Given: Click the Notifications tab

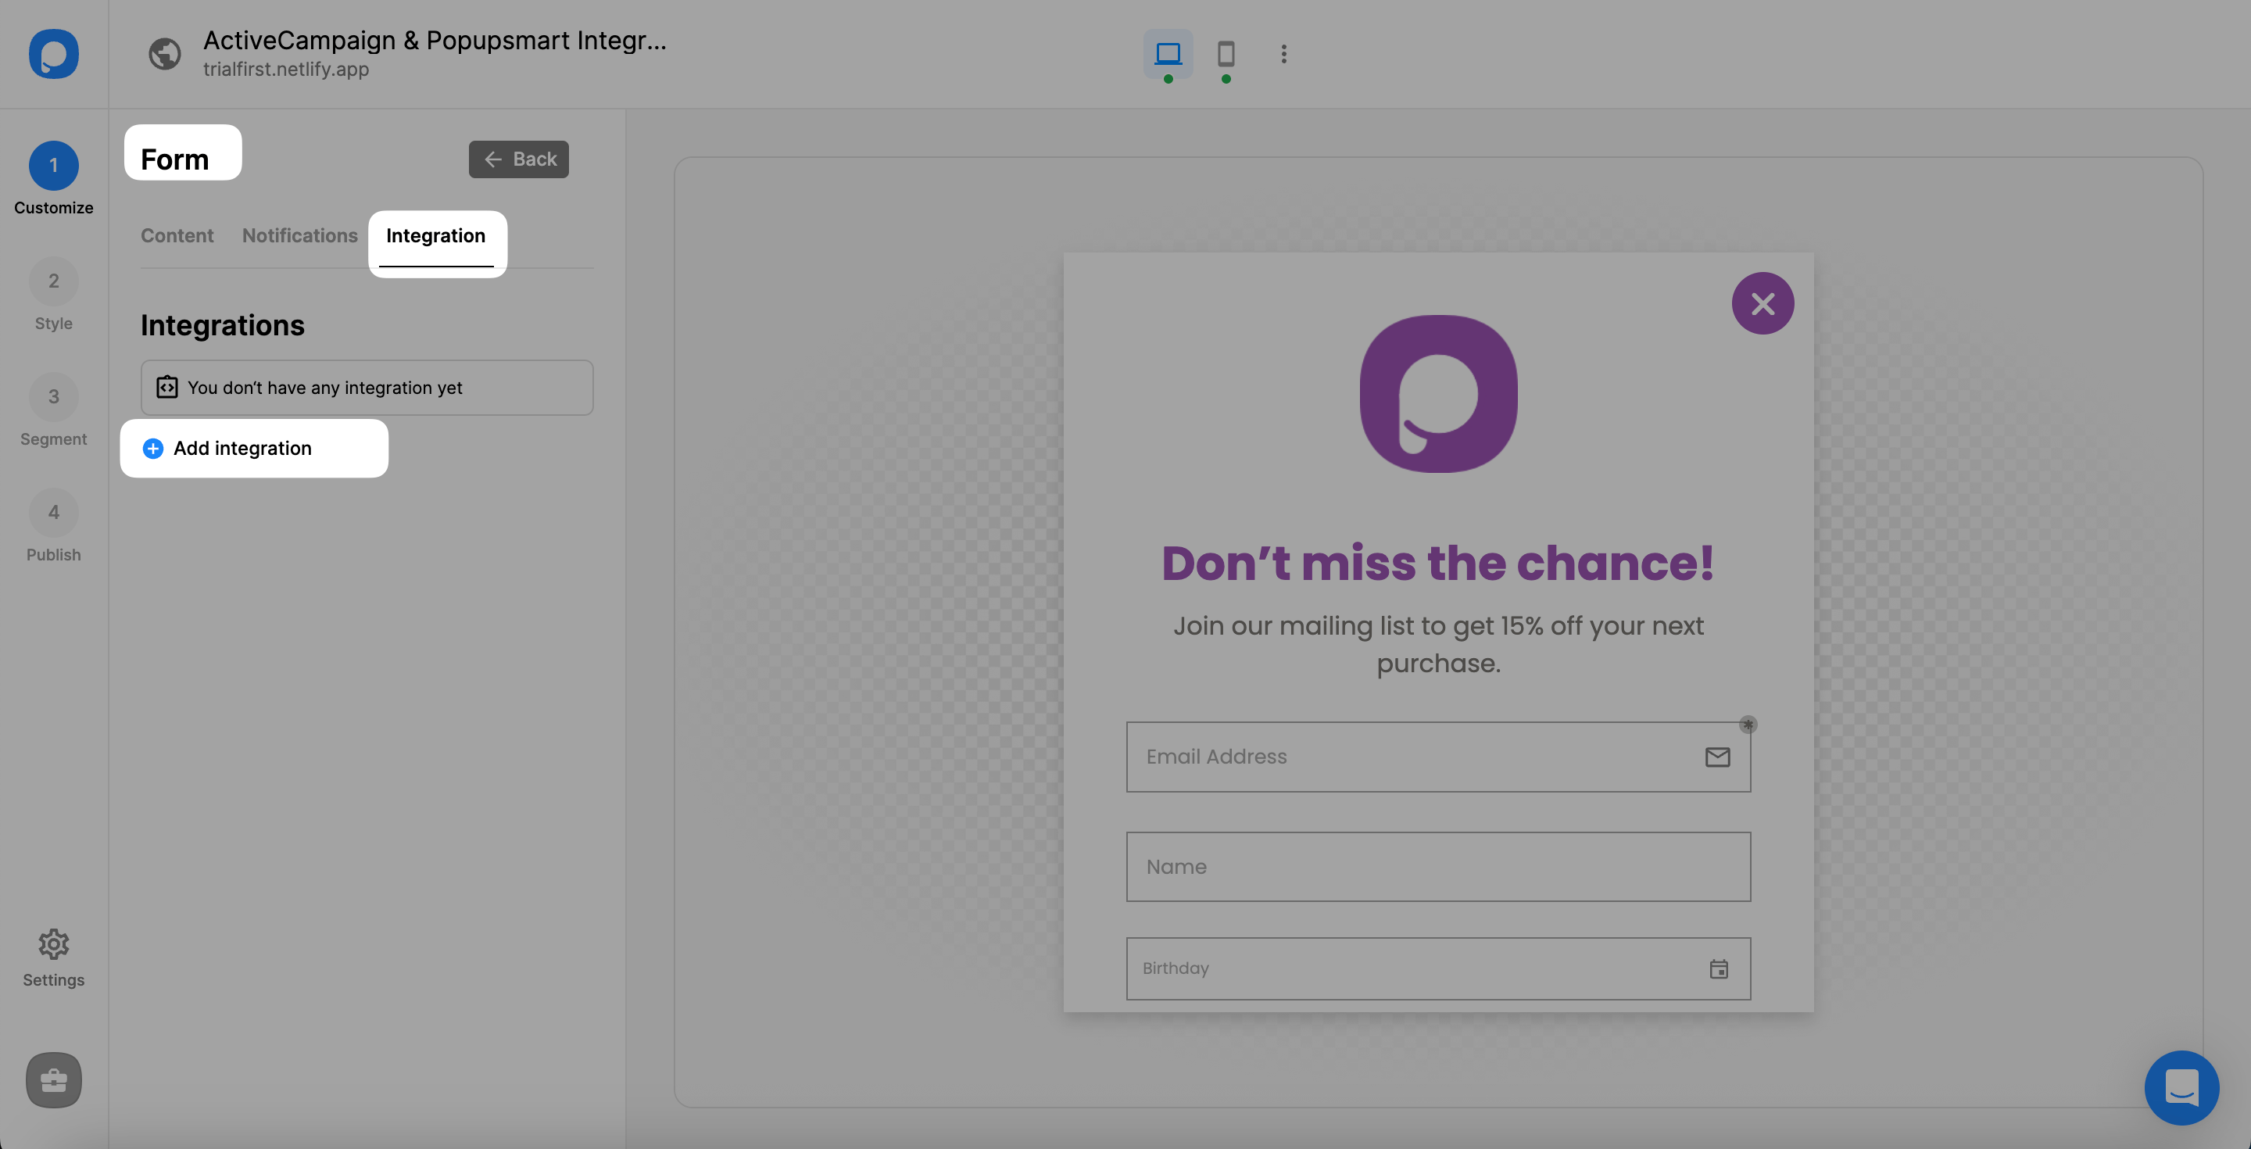Looking at the screenshot, I should click(x=299, y=236).
